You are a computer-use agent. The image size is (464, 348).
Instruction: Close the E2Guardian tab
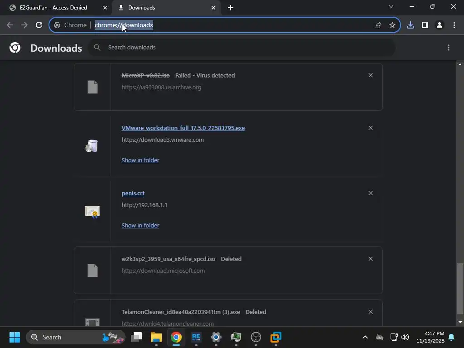pyautogui.click(x=105, y=8)
